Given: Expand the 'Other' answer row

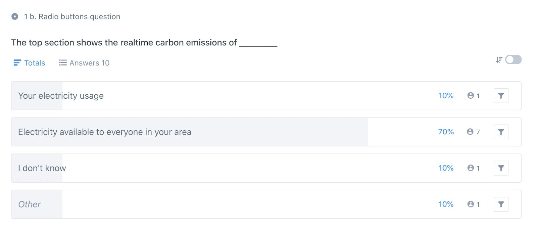Looking at the screenshot, I should click(266, 204).
